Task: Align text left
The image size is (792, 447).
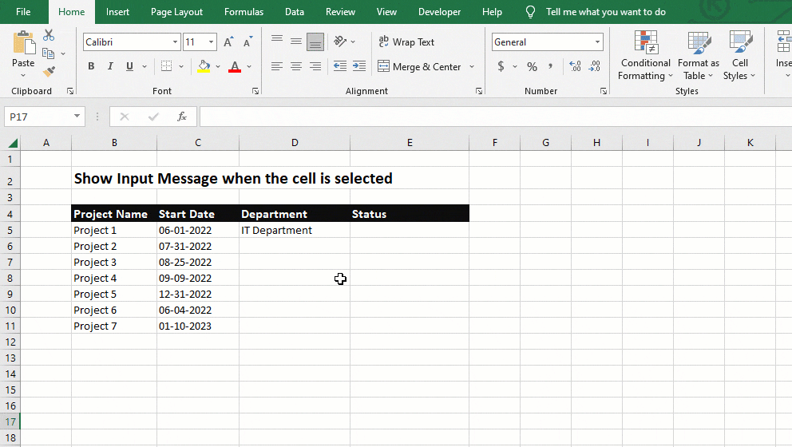Action: point(277,66)
